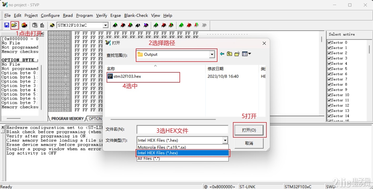
Task: Click the 取消 cancel button
Action: (249, 143)
